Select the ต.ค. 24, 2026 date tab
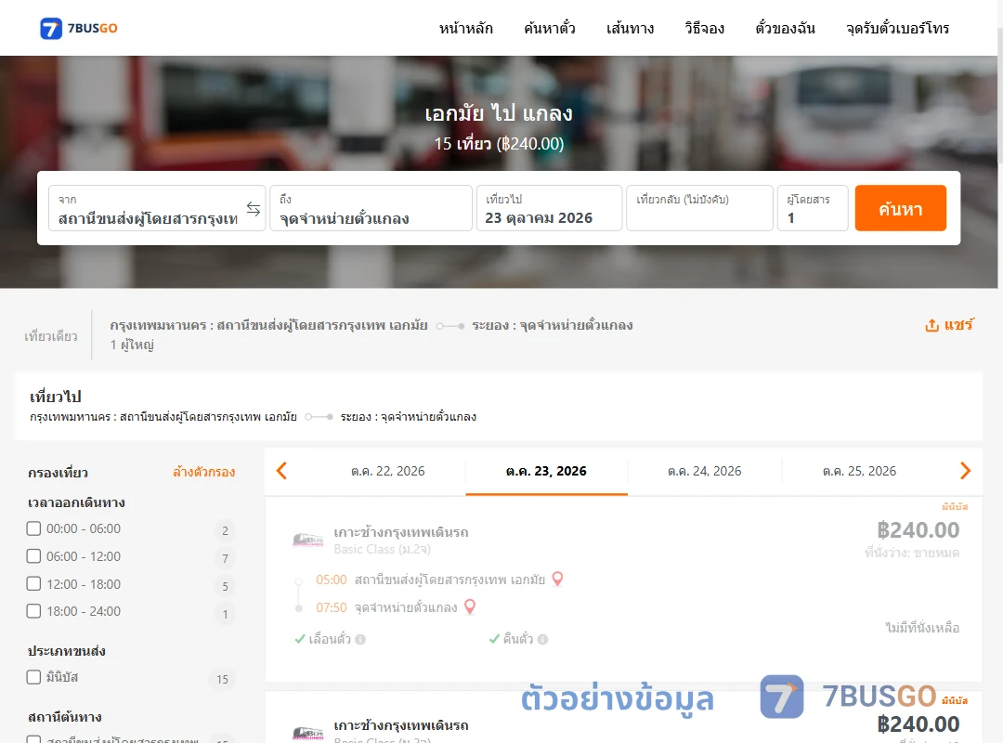The height and width of the screenshot is (743, 1003). click(x=704, y=472)
